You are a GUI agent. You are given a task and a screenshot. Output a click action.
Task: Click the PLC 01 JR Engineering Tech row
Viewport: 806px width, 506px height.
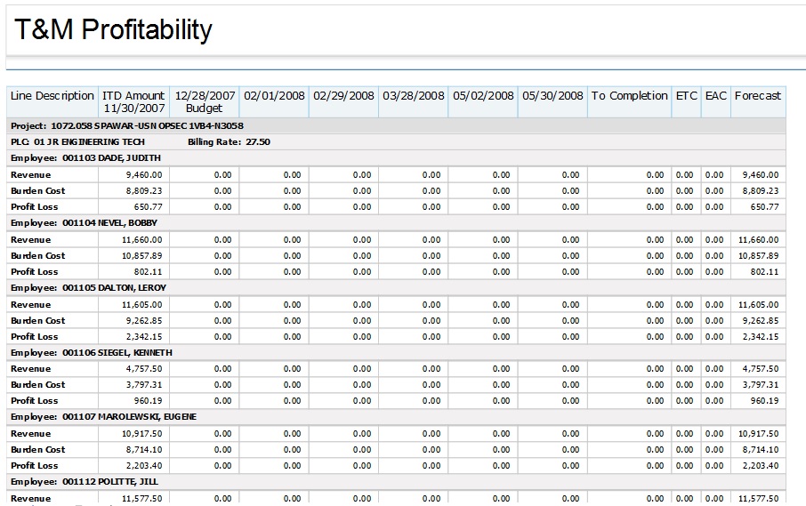click(x=77, y=142)
